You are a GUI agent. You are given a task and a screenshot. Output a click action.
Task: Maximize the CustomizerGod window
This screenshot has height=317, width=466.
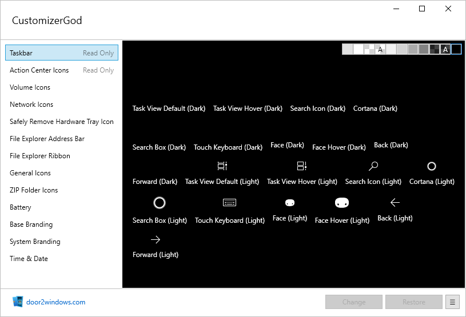coord(422,9)
